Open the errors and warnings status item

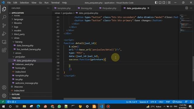[x=12, y=102]
